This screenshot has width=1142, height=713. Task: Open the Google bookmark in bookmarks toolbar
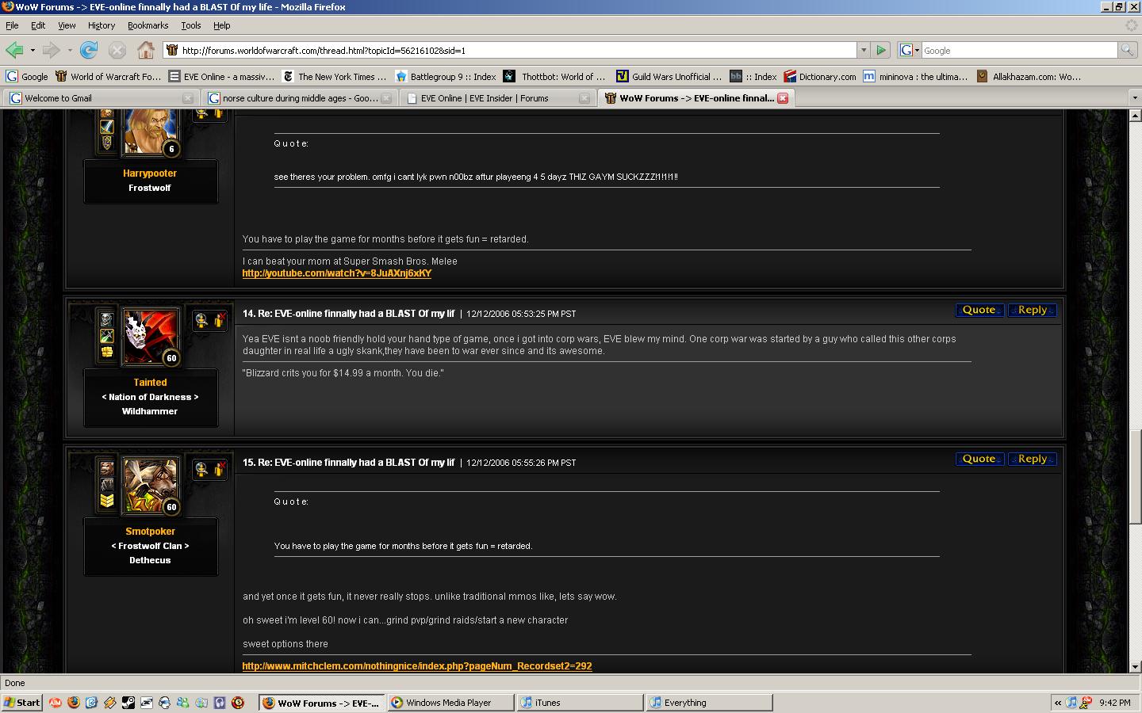(27, 77)
